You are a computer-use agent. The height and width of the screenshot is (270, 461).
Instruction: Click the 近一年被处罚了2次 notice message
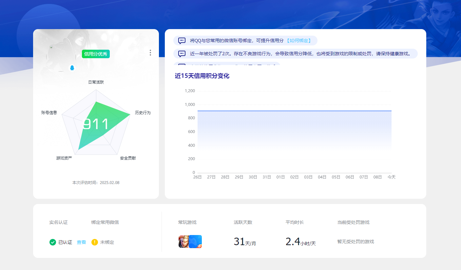coord(296,54)
